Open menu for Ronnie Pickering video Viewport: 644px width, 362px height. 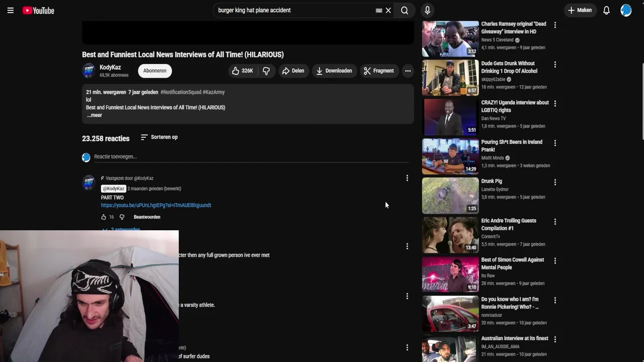point(555,300)
